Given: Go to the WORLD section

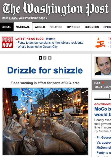Looking at the screenshot, I should pos(40,27).
